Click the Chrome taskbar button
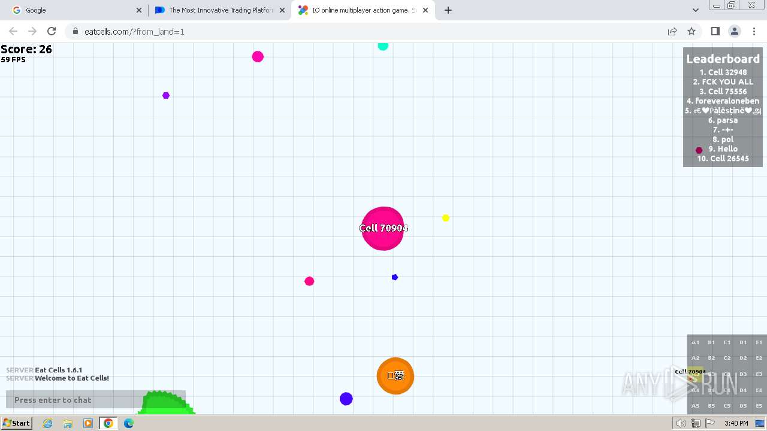Screen dimensions: 767x431 pyautogui.click(x=108, y=423)
